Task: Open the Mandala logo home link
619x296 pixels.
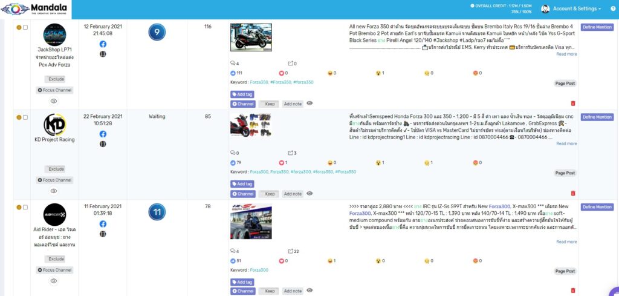Action: 36,10
